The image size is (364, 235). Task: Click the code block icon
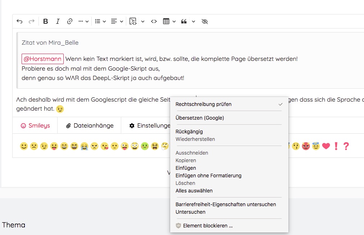point(133,22)
